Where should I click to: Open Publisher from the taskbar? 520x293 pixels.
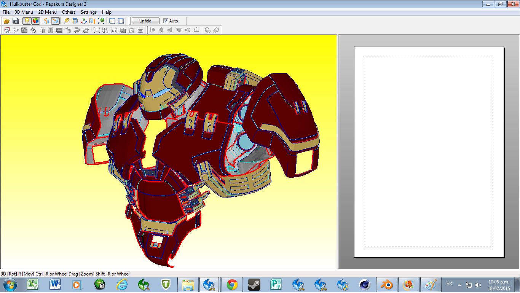[x=276, y=284]
